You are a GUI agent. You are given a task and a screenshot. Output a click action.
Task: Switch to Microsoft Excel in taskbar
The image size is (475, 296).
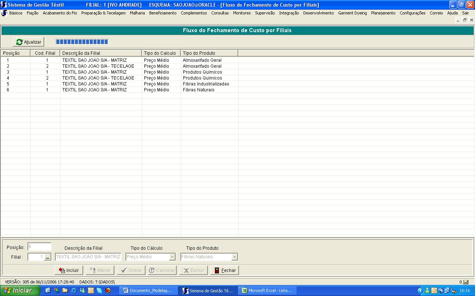(266, 290)
